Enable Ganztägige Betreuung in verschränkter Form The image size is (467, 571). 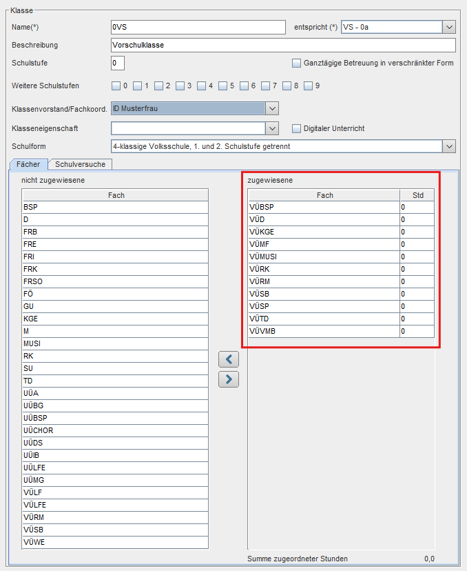(x=296, y=63)
